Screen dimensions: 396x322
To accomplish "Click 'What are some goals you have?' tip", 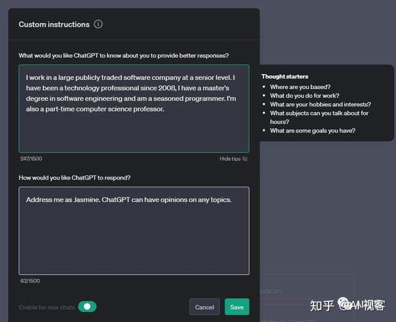I will 312,131.
